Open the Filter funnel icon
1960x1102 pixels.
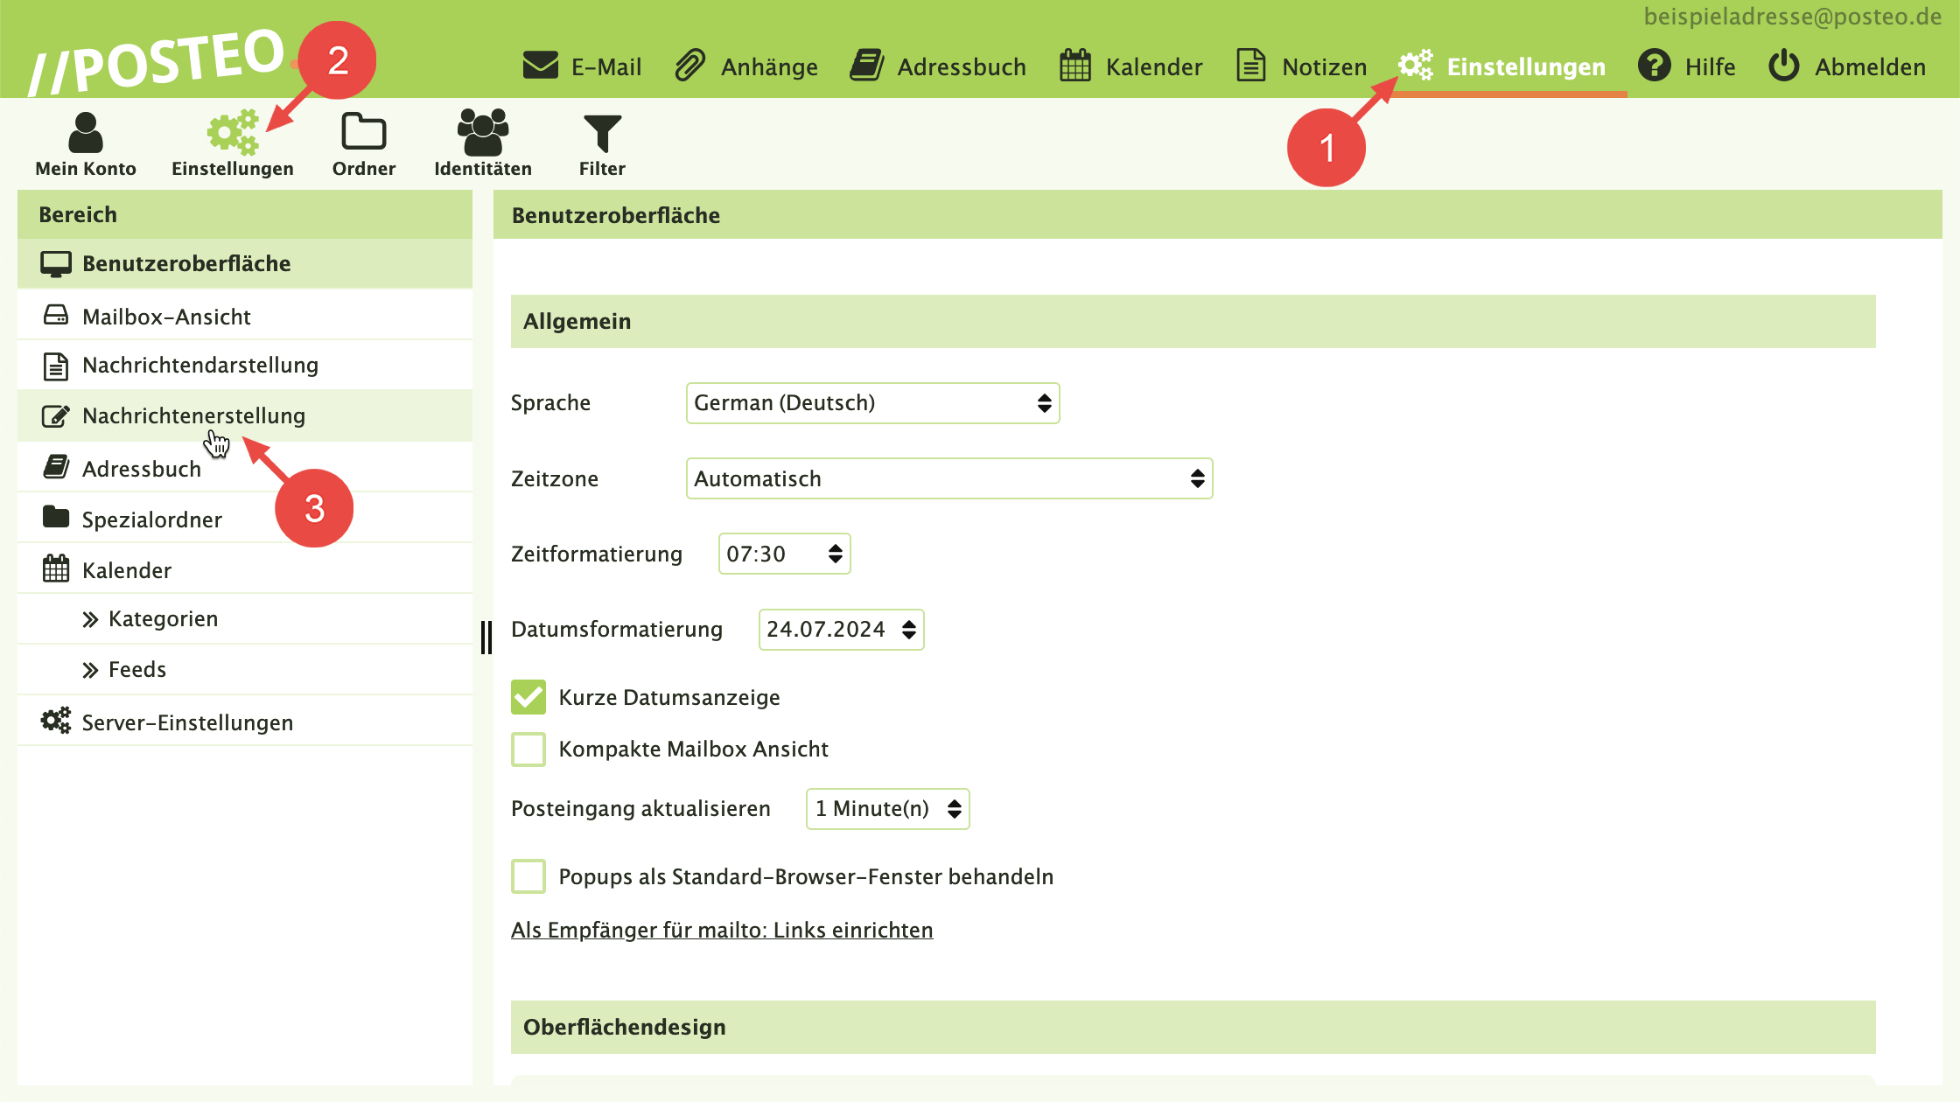(x=602, y=134)
